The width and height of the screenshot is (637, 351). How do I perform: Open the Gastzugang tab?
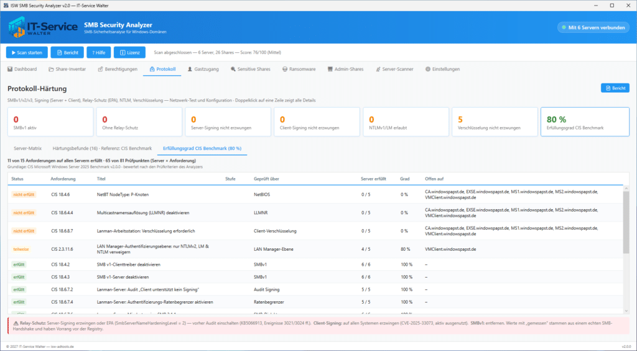pos(203,69)
